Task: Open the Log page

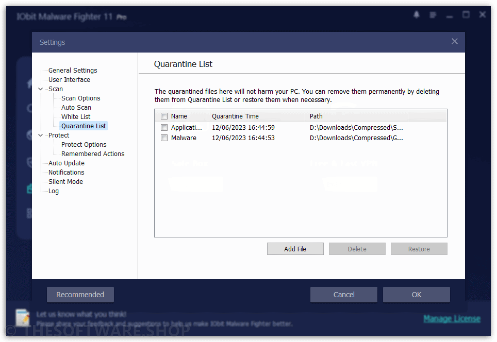Action: [53, 191]
